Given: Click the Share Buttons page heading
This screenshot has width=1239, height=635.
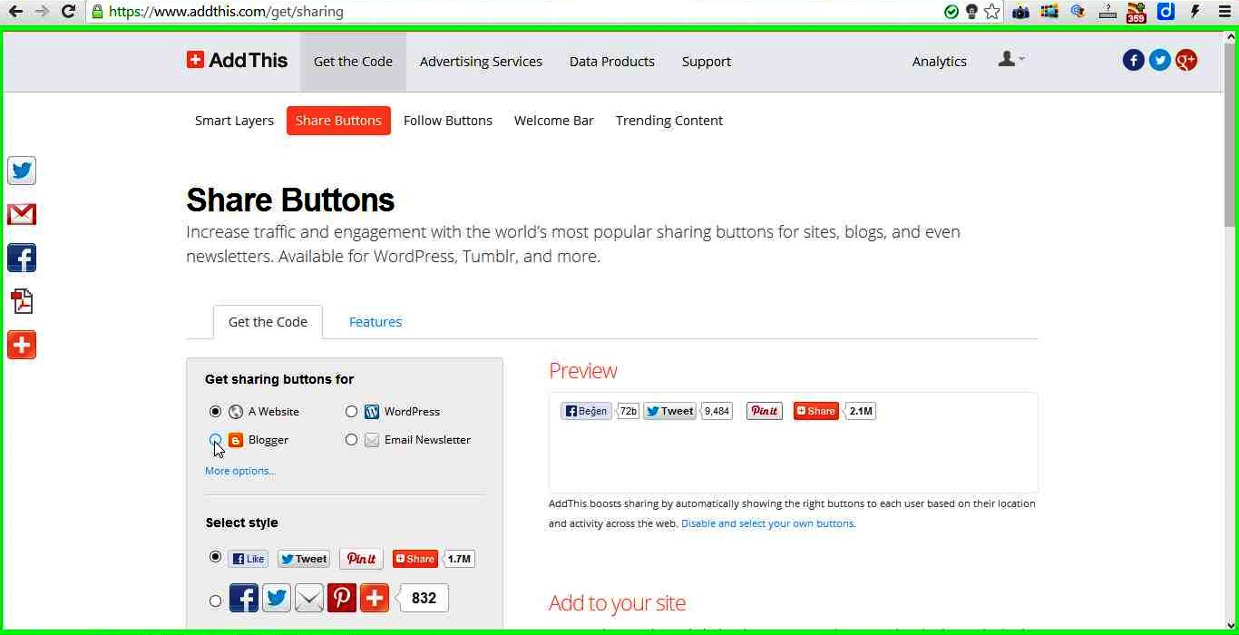Looking at the screenshot, I should pyautogui.click(x=290, y=200).
